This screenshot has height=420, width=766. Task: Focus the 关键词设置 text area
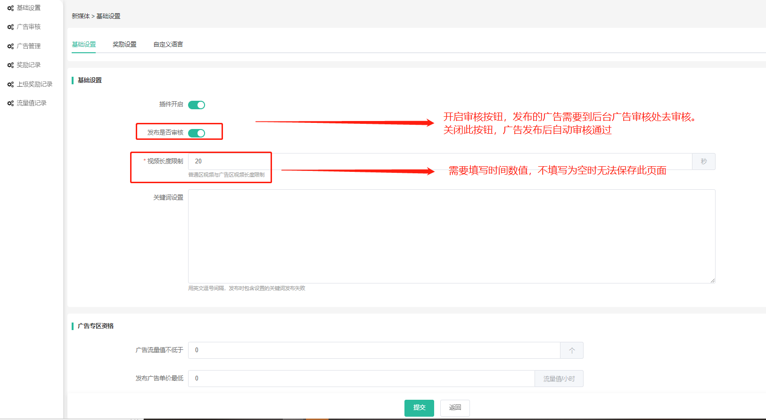click(x=451, y=236)
